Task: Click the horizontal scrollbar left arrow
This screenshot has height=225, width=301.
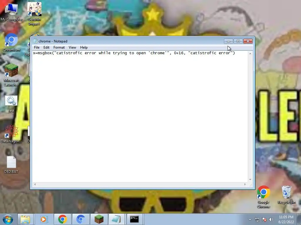Action: [x=35, y=184]
